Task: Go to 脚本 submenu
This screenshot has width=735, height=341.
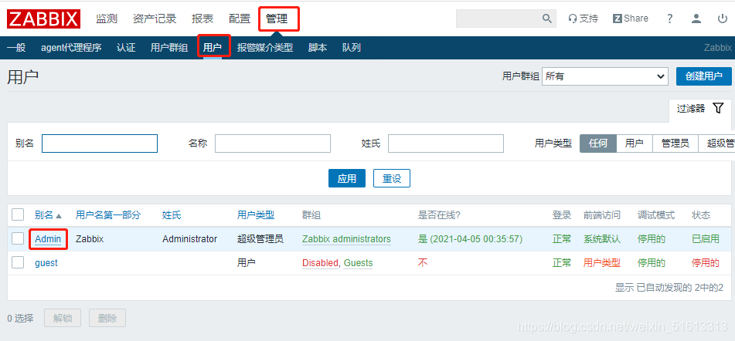Action: [x=318, y=48]
